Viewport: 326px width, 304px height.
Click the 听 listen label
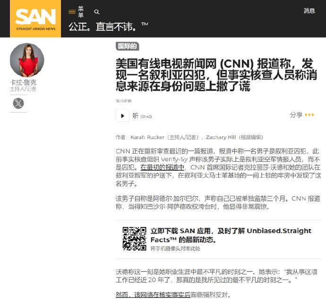click(136, 116)
